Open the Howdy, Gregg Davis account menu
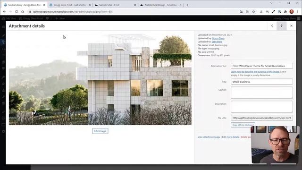Screen dimensions: 302x170 coord(286,18)
